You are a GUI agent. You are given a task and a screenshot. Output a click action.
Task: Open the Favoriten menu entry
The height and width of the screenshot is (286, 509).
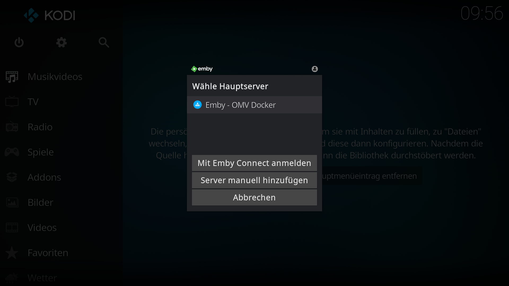click(61, 253)
